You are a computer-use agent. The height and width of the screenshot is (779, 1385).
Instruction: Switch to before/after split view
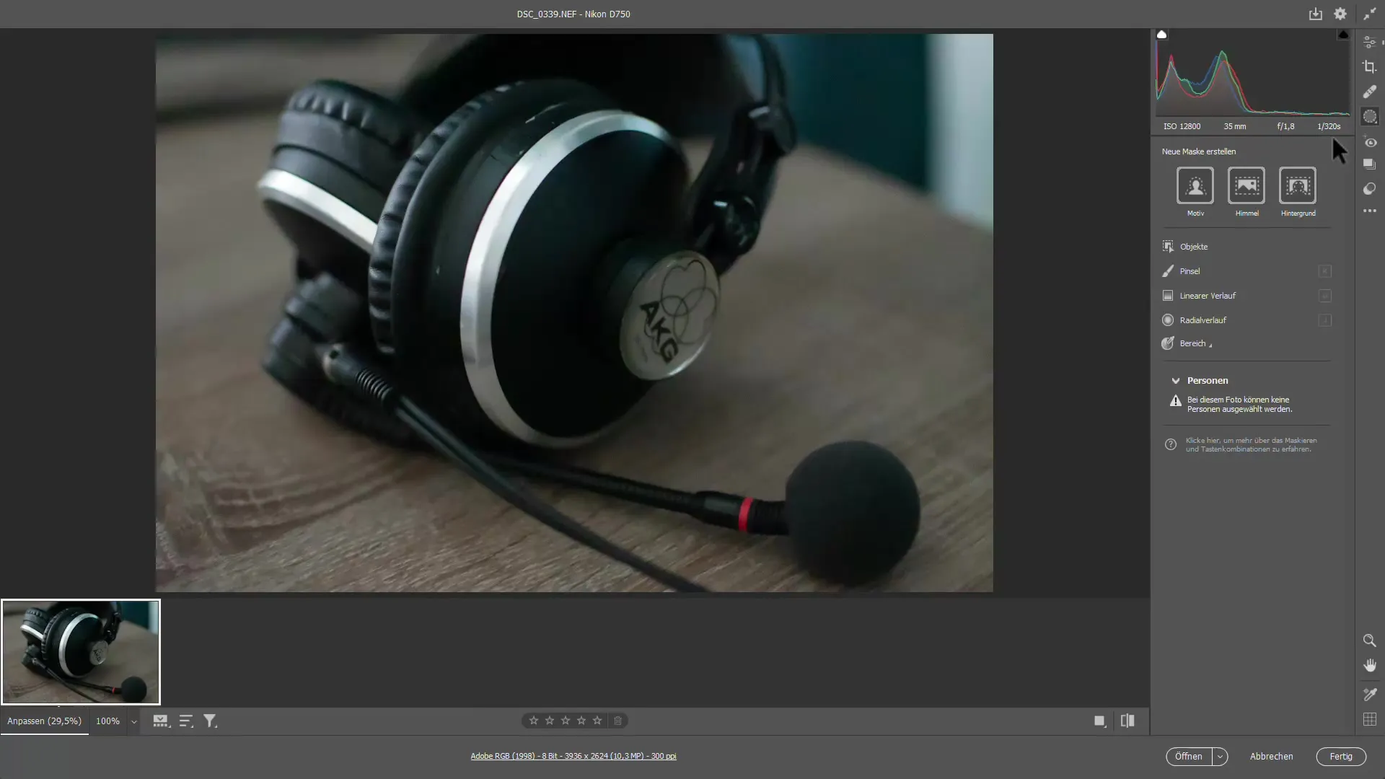coord(1127,721)
